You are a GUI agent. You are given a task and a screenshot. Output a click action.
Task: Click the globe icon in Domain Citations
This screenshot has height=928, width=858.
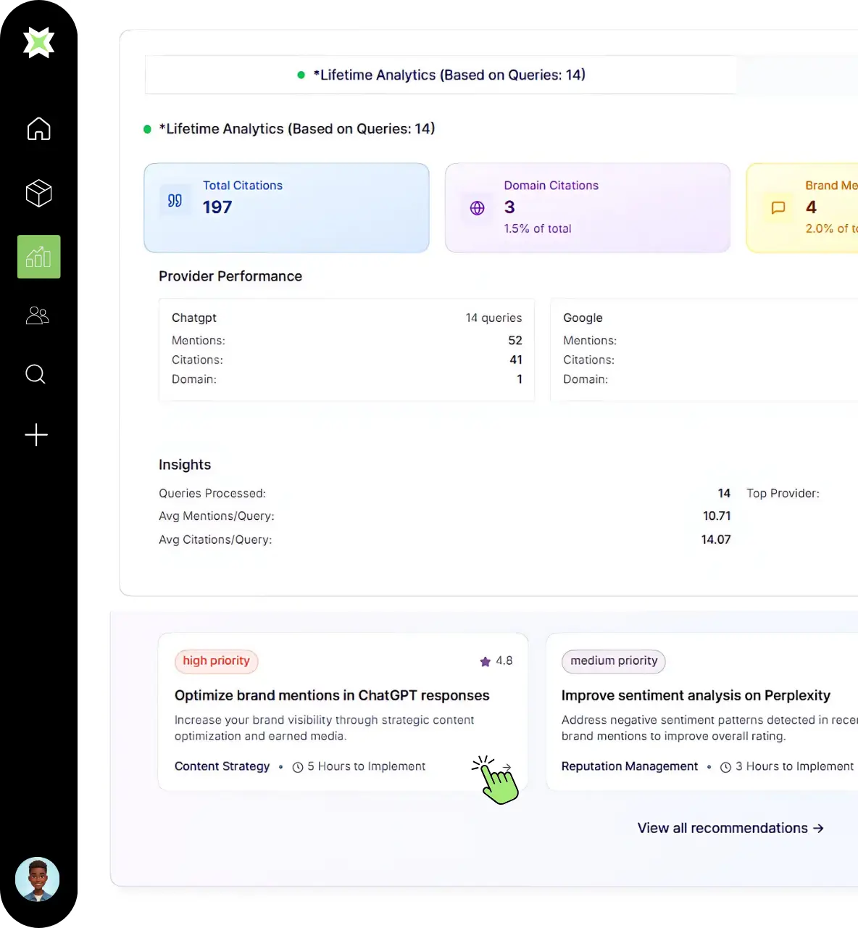[x=477, y=208]
